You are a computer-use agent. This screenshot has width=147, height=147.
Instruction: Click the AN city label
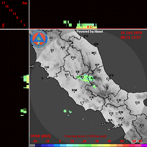[96, 44]
